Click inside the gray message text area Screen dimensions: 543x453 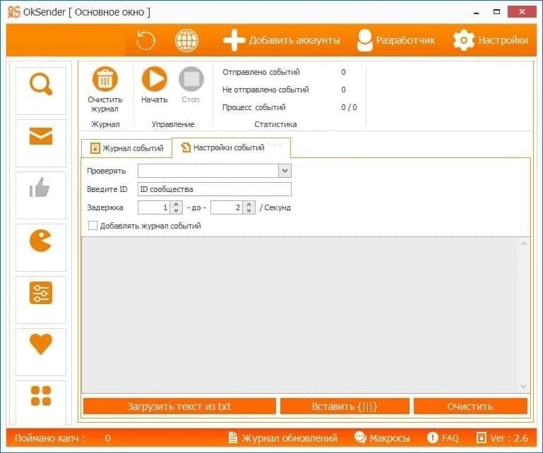(300, 314)
